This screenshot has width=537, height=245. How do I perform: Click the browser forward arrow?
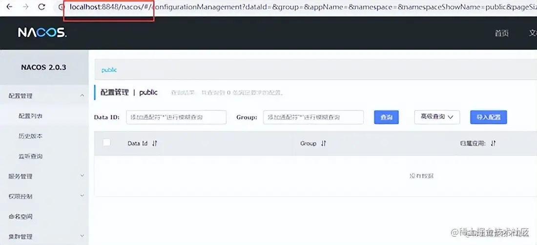[26, 6]
